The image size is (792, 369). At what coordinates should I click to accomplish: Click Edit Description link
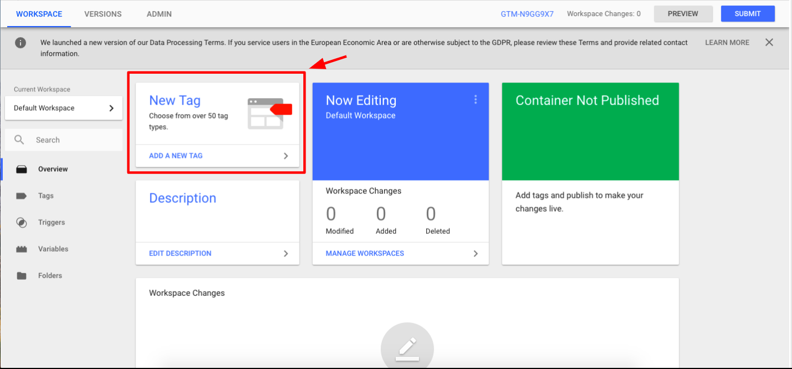(180, 254)
